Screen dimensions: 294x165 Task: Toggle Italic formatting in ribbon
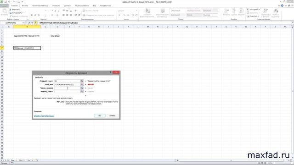coord(35,15)
